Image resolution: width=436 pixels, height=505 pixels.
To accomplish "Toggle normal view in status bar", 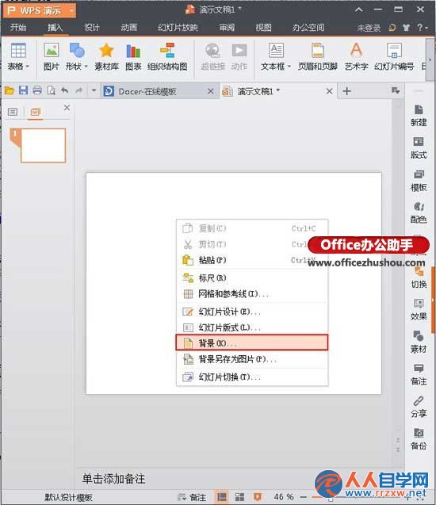I will click(222, 497).
